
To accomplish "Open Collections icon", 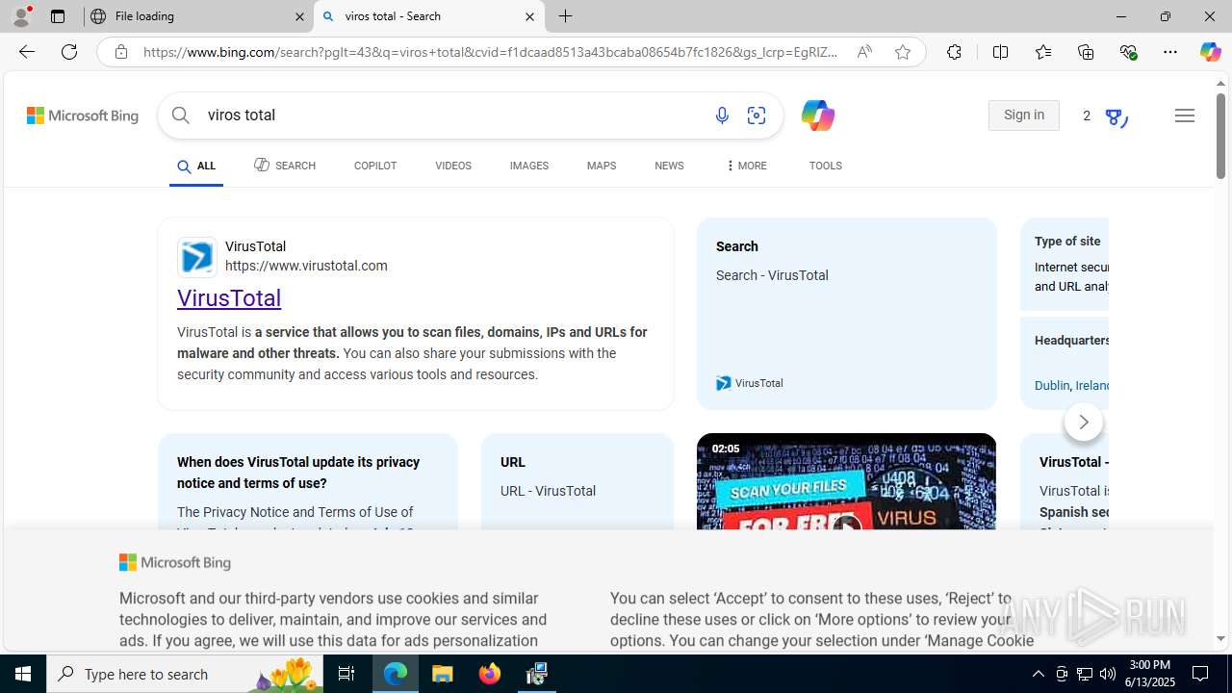I will pos(1086,52).
